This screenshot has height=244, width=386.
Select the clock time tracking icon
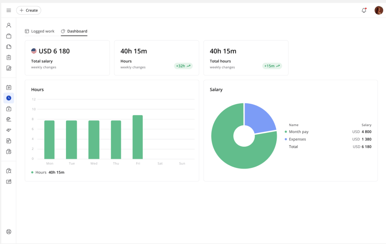tap(9, 98)
